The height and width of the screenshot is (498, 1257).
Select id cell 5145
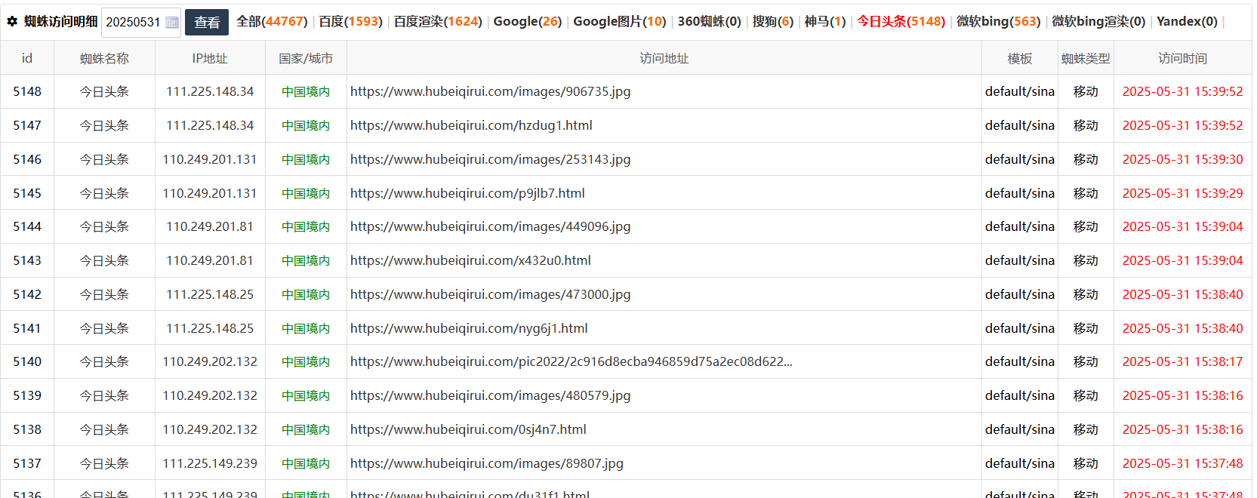pyautogui.click(x=27, y=193)
